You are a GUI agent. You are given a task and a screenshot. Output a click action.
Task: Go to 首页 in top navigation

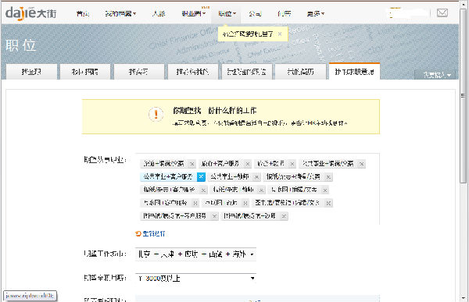coord(82,13)
